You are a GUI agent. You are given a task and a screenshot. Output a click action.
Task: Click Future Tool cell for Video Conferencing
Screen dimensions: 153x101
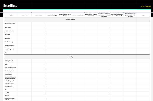click(x=52, y=42)
